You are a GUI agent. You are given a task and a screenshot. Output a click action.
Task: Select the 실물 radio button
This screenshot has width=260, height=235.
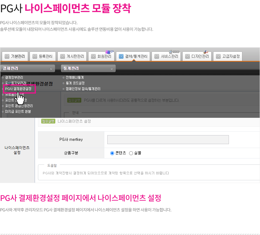pyautogui.click(x=131, y=153)
